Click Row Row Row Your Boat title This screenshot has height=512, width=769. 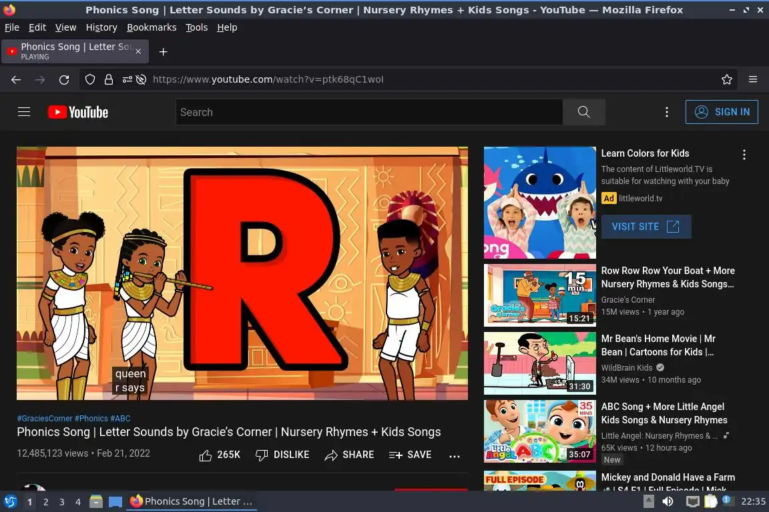(668, 277)
